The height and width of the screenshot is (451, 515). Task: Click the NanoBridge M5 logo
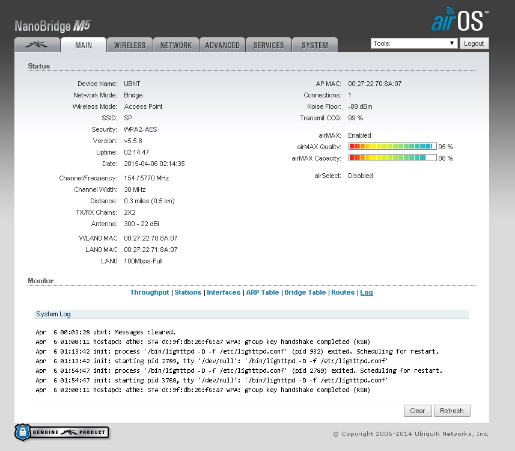52,26
